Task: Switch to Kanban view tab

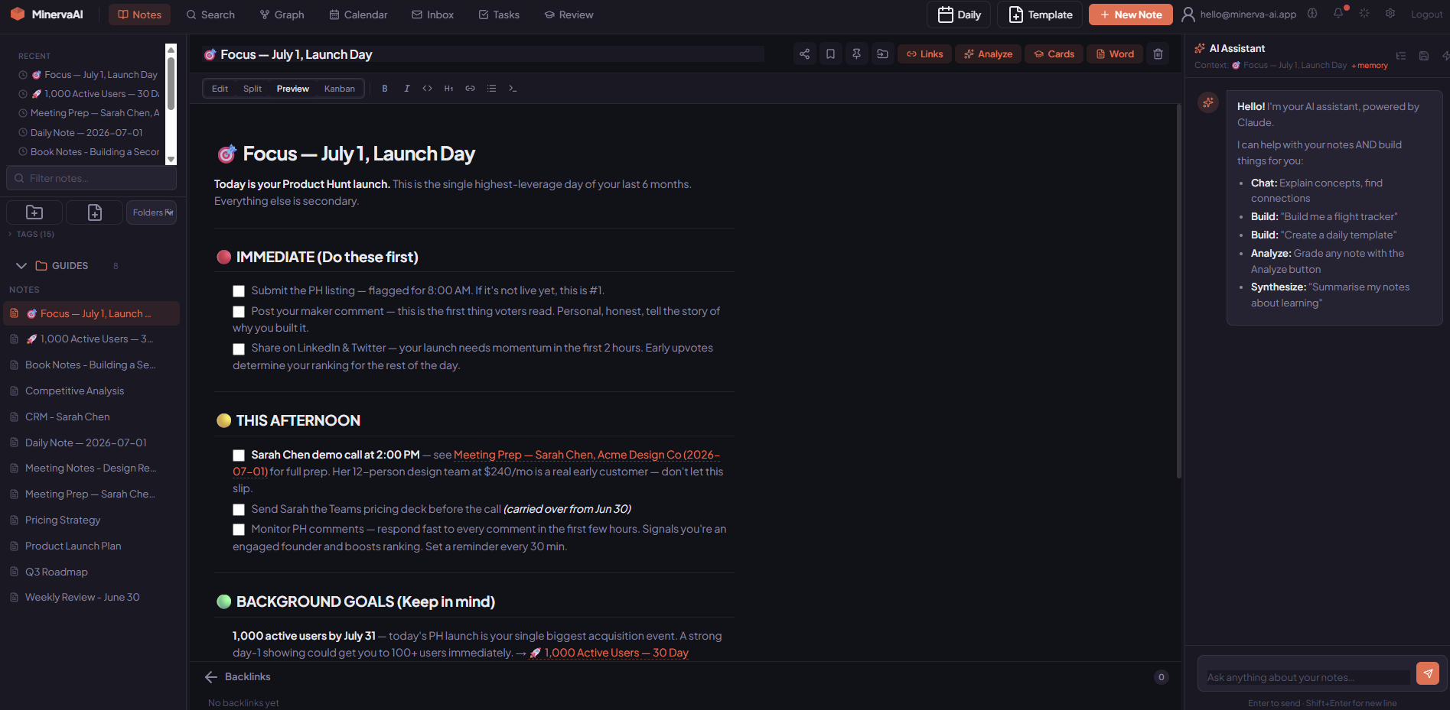Action: pyautogui.click(x=340, y=89)
